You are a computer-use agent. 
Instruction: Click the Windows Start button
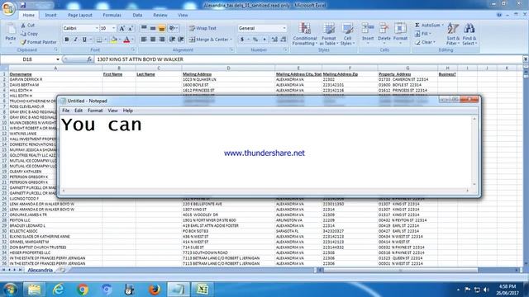tap(11, 290)
